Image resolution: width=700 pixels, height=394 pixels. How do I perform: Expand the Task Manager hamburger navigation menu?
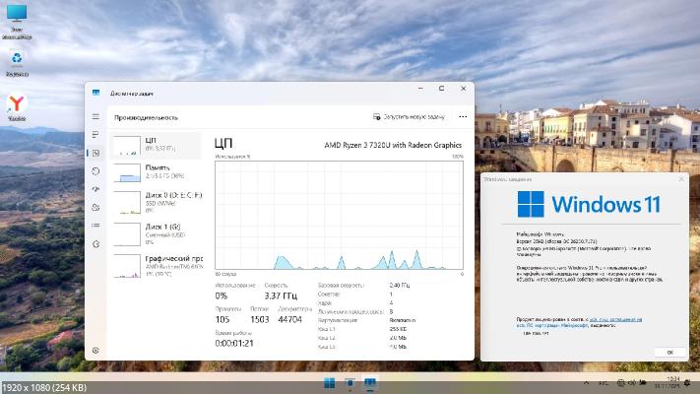point(95,116)
